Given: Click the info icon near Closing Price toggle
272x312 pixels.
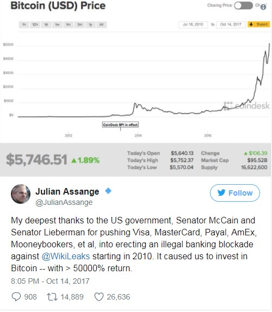Looking at the screenshot, I should pos(263,7).
